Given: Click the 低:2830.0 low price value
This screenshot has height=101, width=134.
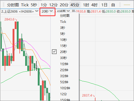Looking at the screenshot, I should pos(109,11).
